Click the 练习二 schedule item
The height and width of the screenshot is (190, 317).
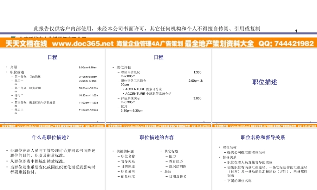(x=19, y=95)
